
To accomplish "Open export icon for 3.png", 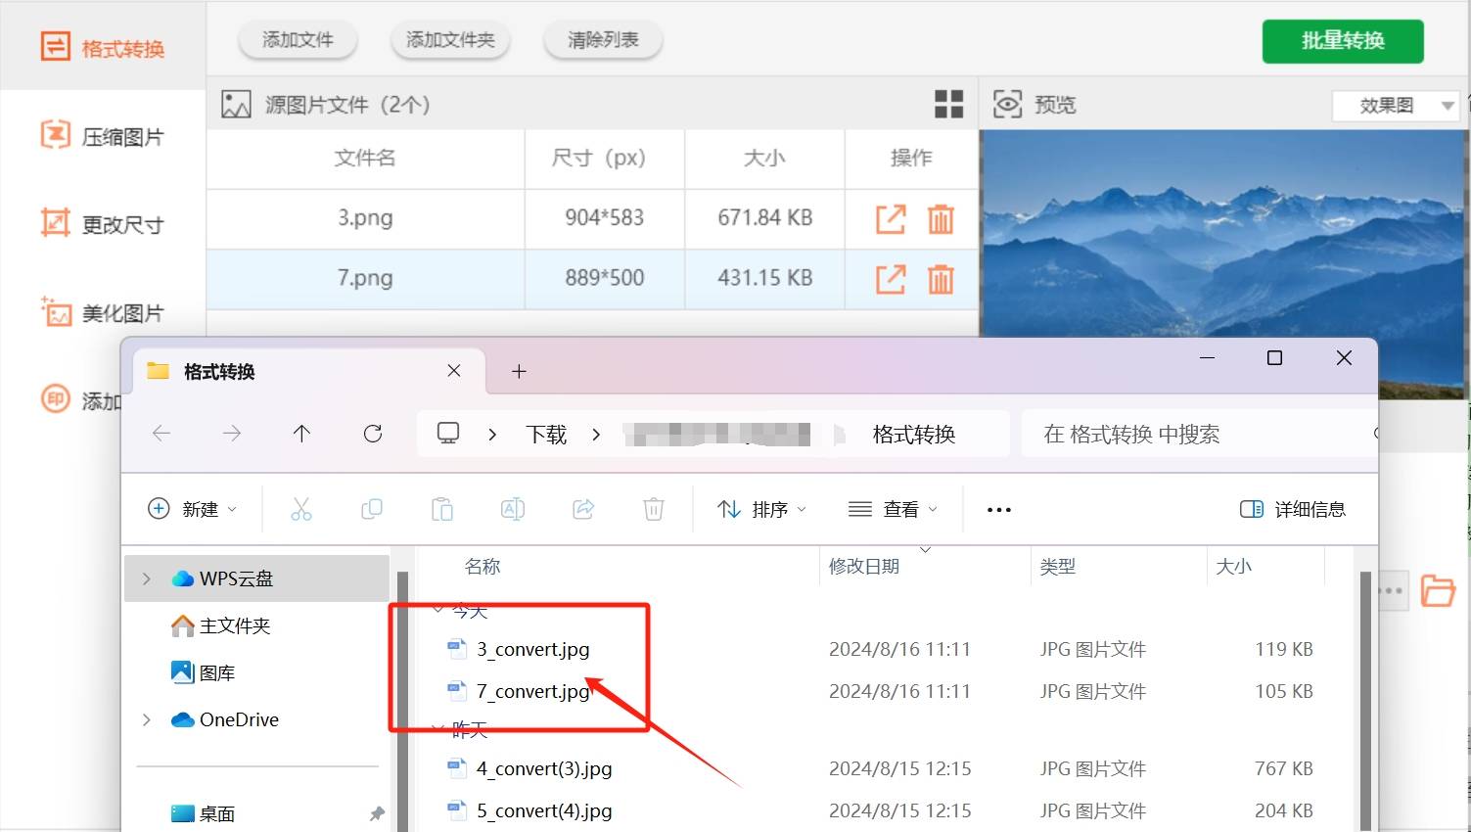I will (891, 218).
